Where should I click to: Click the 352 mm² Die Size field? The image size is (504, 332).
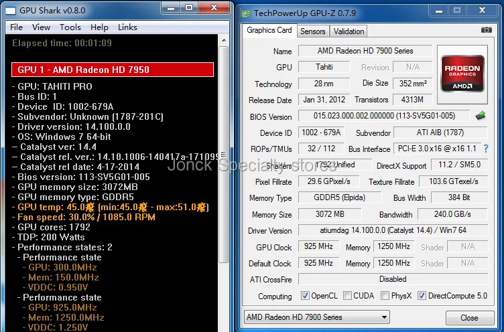(x=413, y=84)
